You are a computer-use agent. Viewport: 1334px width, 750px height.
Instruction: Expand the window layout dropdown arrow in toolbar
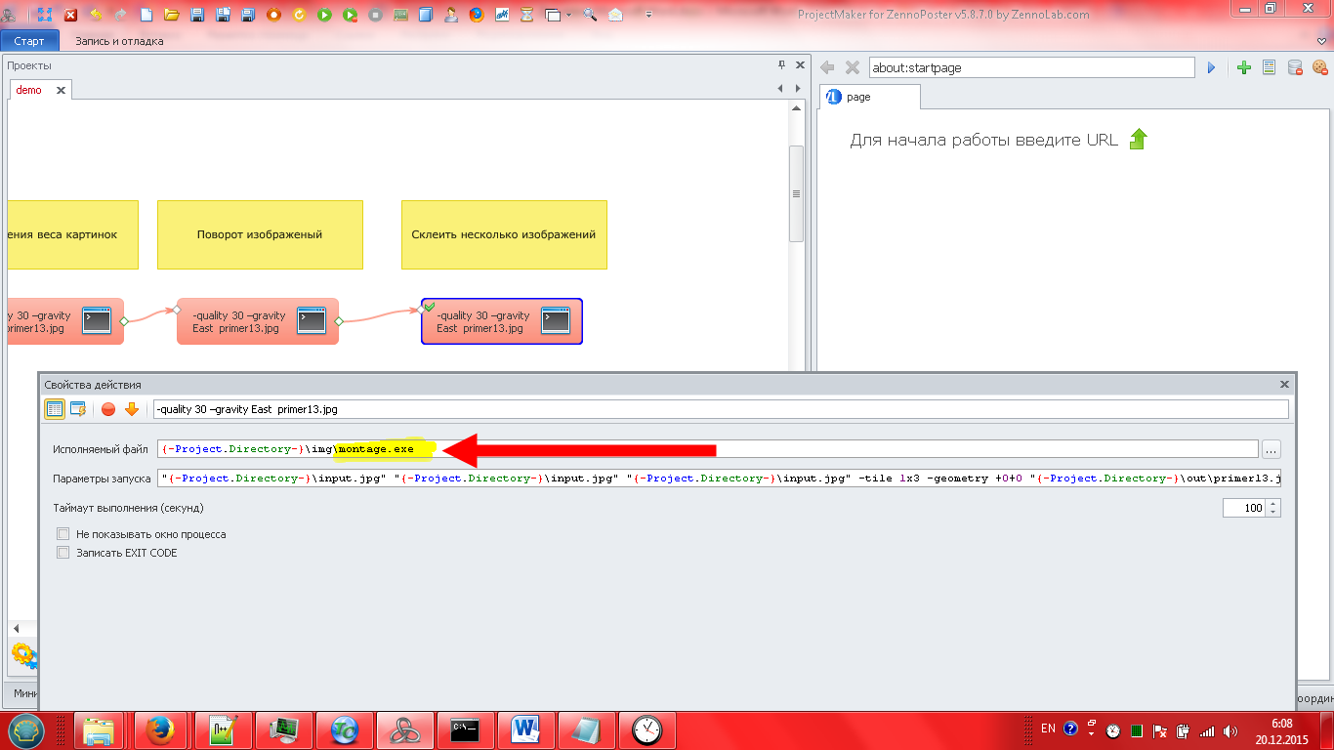[569, 15]
